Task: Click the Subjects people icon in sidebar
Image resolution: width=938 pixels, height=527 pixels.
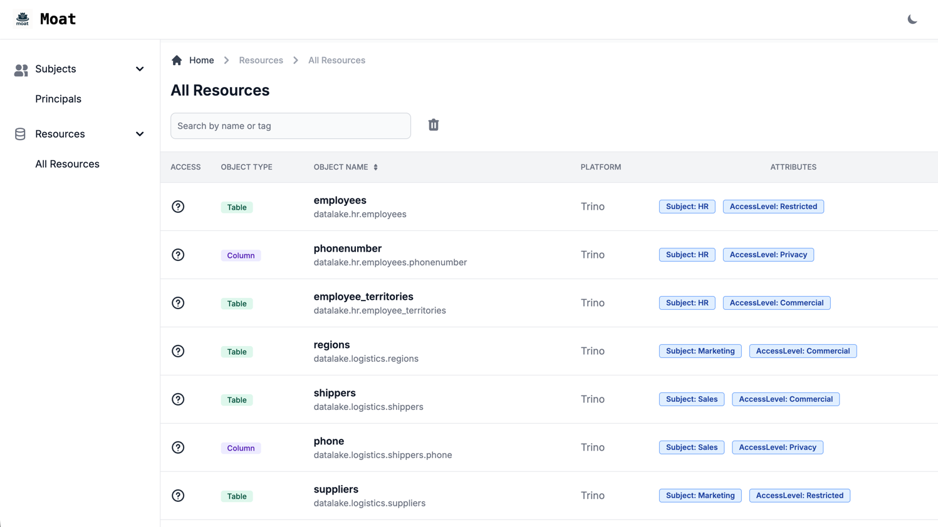Action: (x=21, y=69)
